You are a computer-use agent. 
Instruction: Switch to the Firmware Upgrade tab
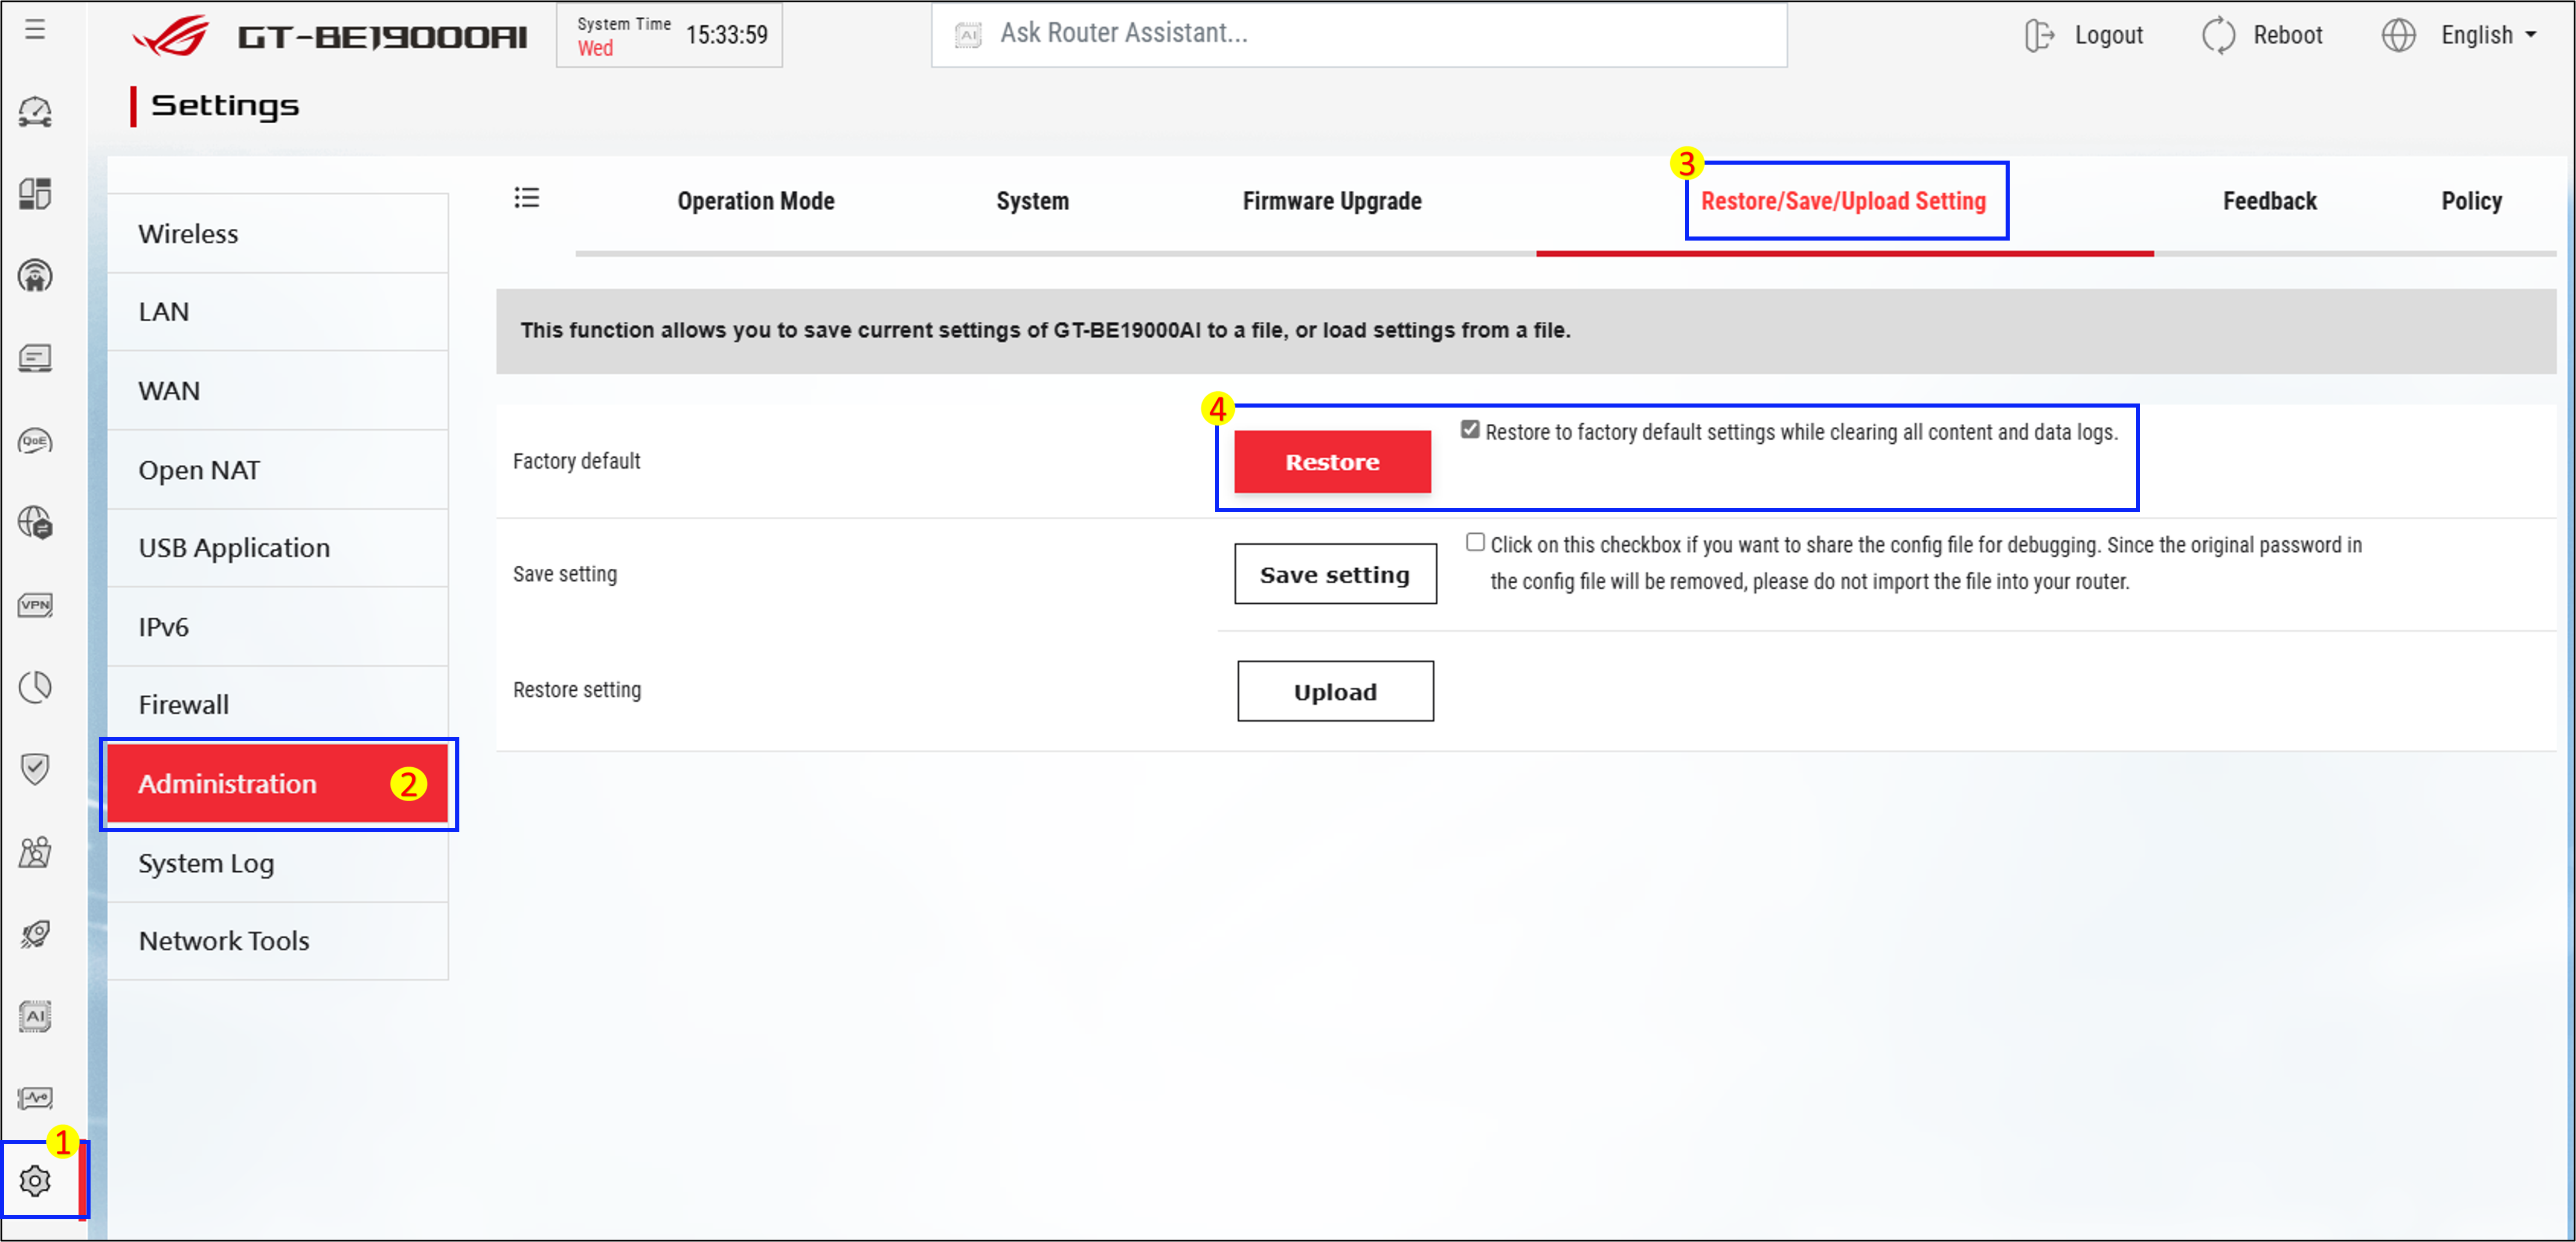pos(1331,201)
